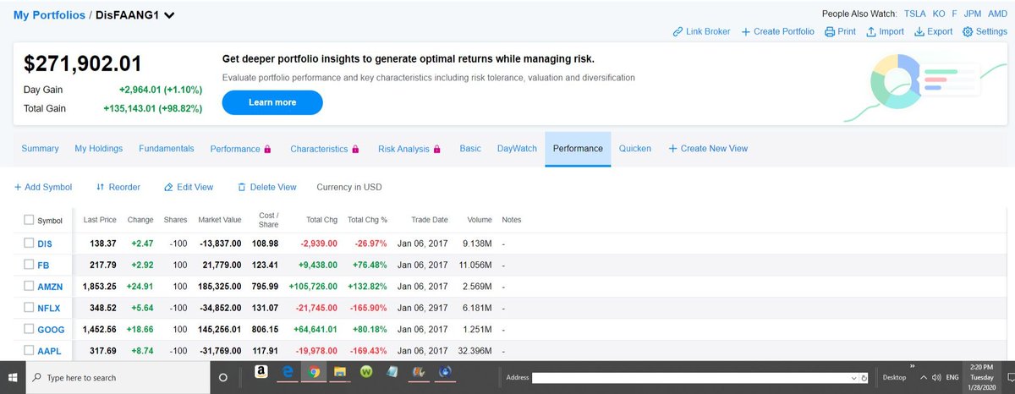The image size is (1015, 394).
Task: Click the Export download icon
Action: pos(919,31)
